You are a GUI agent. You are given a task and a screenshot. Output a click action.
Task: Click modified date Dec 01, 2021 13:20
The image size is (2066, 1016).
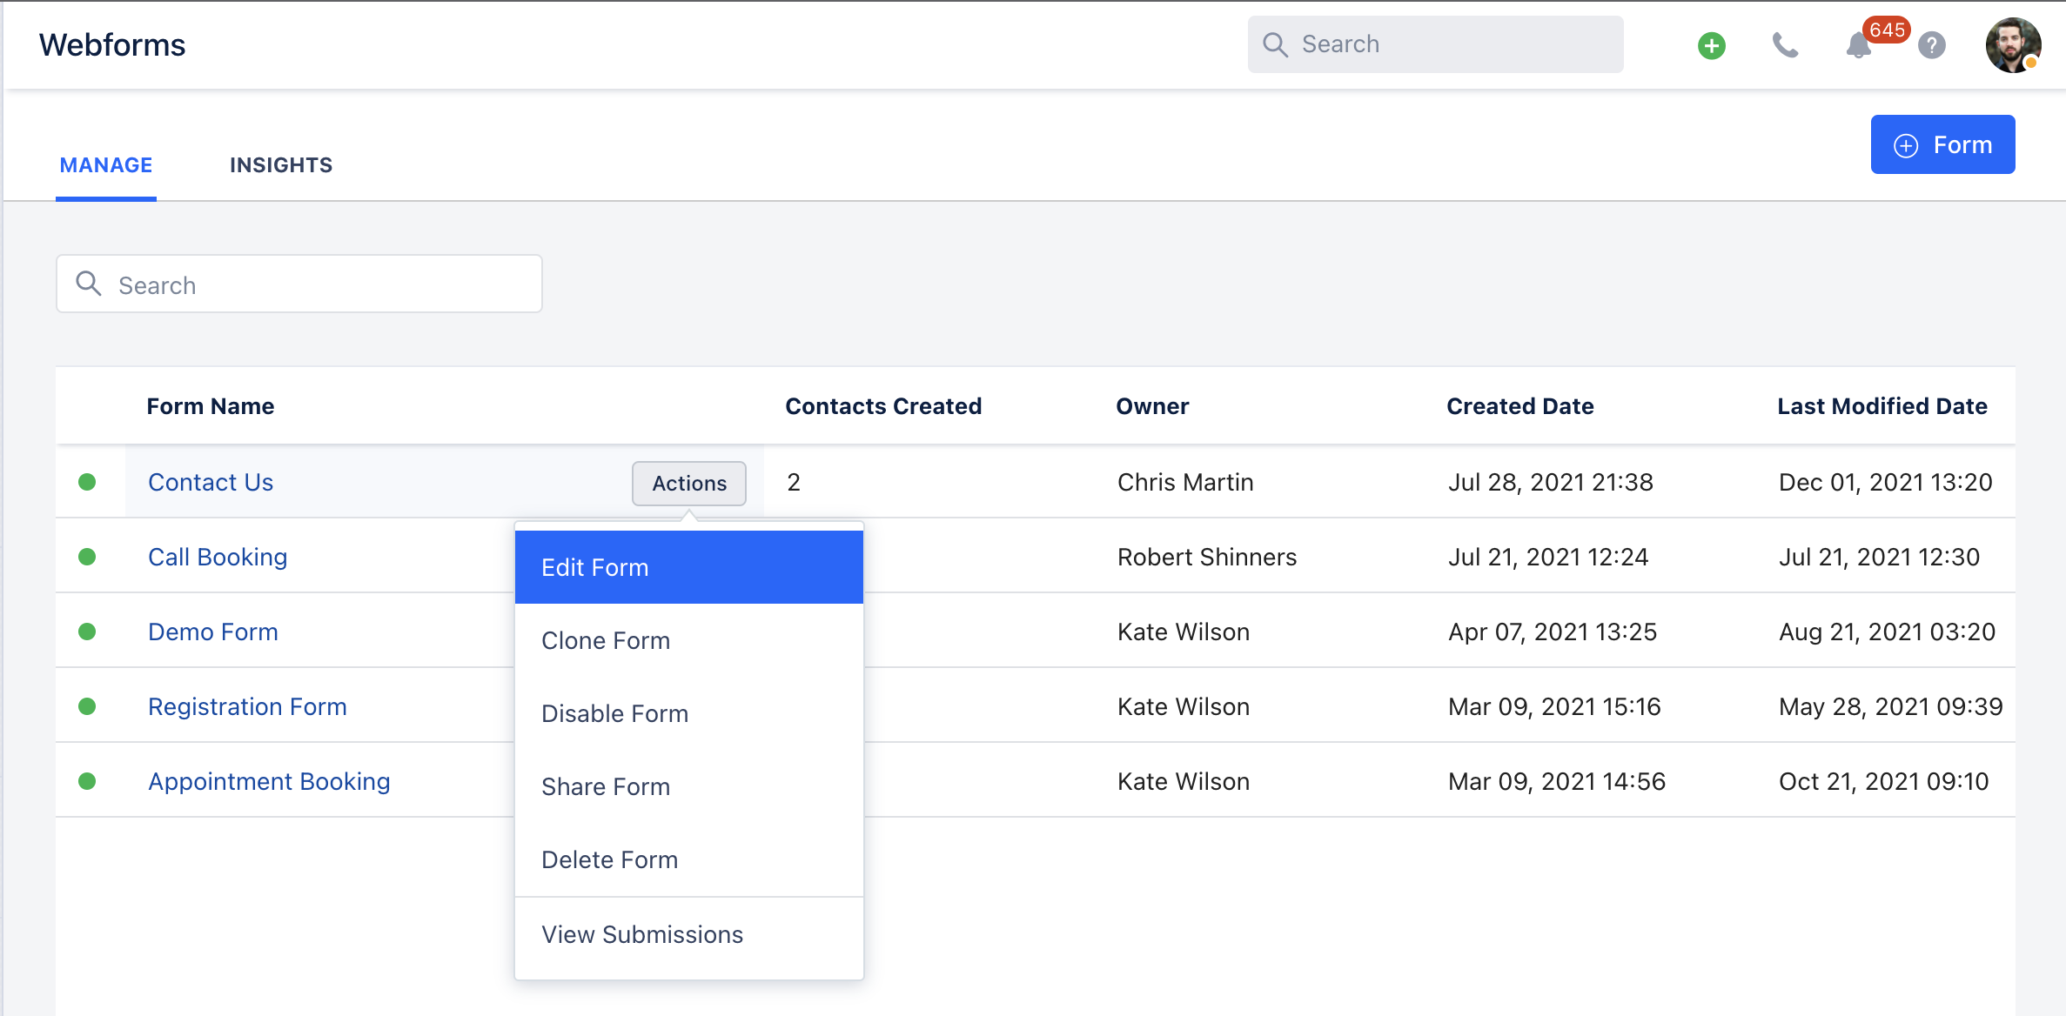[1885, 482]
